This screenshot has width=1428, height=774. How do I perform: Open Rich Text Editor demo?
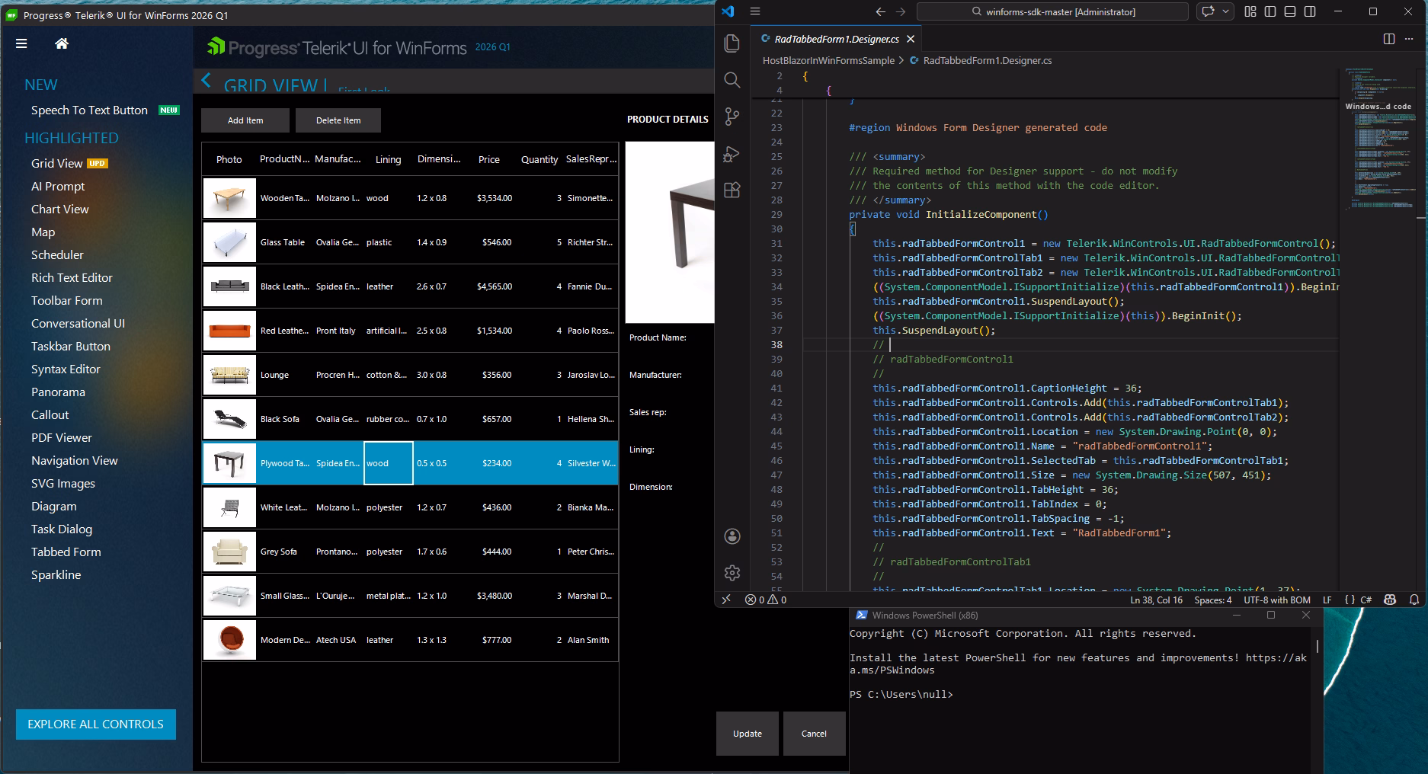click(72, 278)
